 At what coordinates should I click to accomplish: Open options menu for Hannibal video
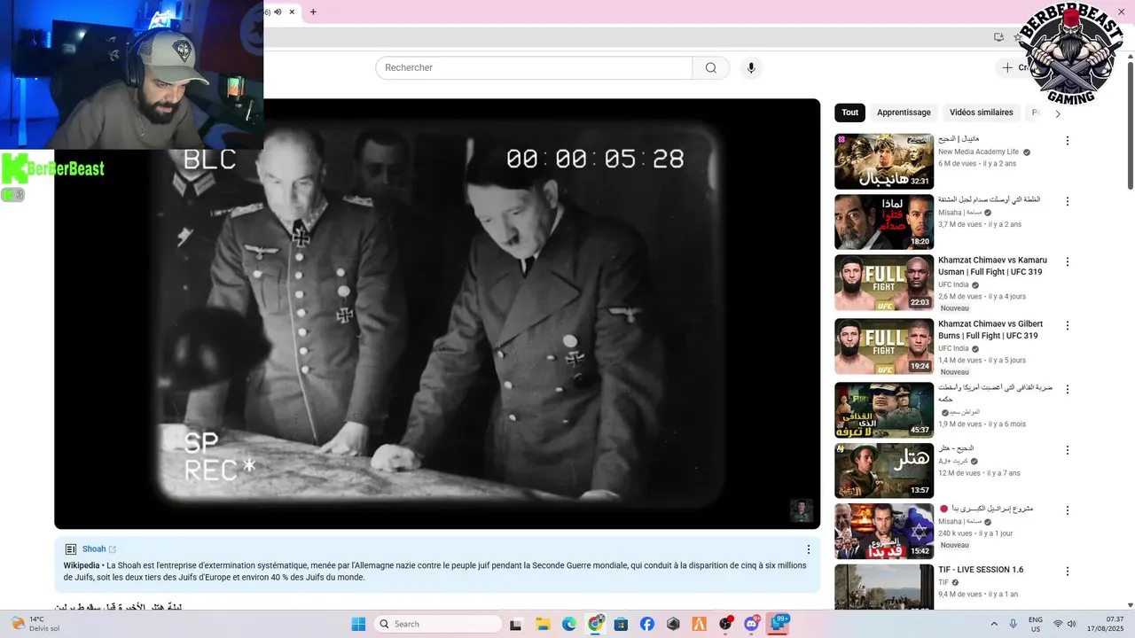click(1068, 141)
